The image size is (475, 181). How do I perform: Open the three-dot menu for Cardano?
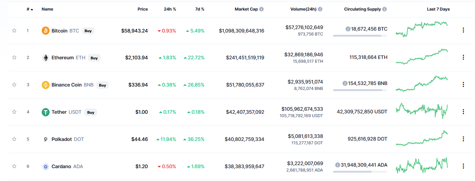click(x=463, y=166)
